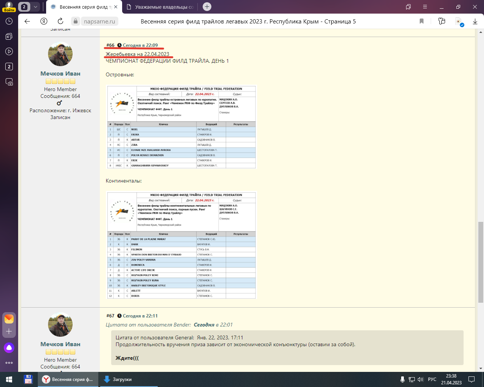Expand the tab groups dropdown arrow
This screenshot has height=387, width=484.
[35, 7]
